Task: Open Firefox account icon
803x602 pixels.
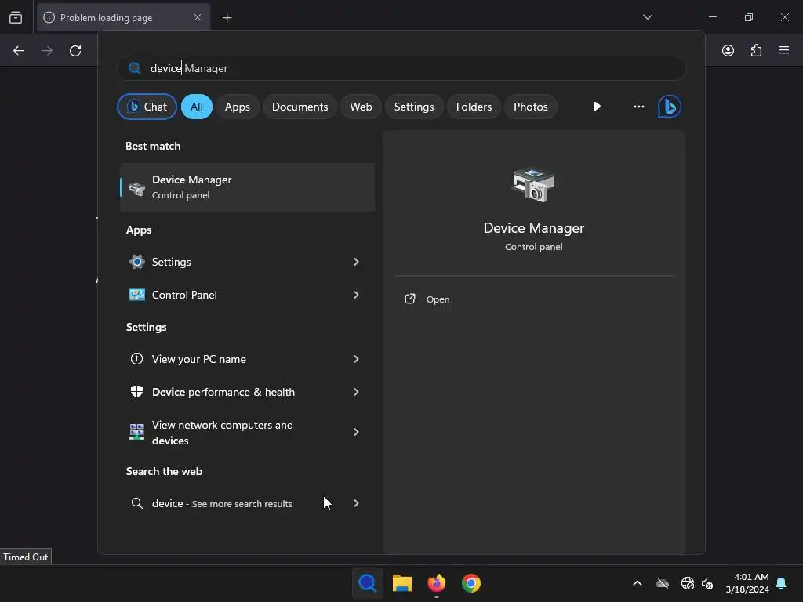Action: point(728,51)
